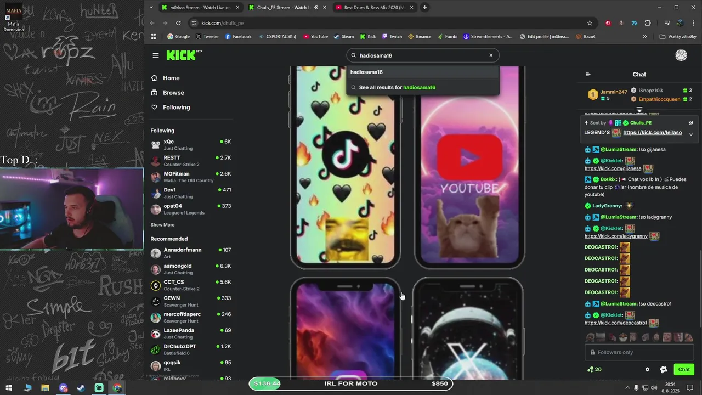Click the KICK logo
Viewport: 702px width, 395px height.
click(184, 55)
